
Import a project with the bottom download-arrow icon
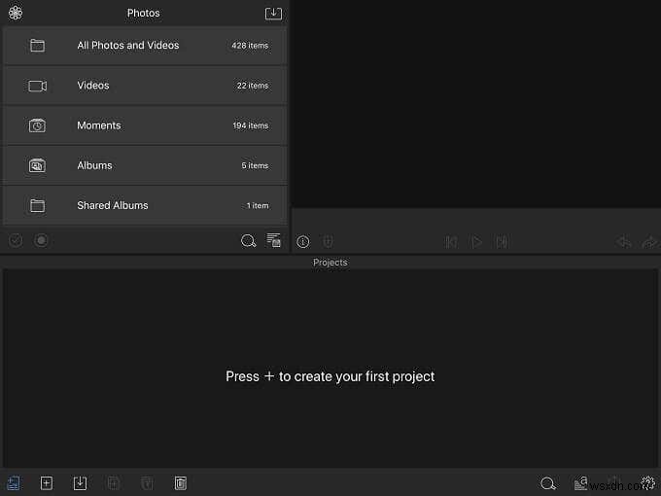tap(80, 483)
